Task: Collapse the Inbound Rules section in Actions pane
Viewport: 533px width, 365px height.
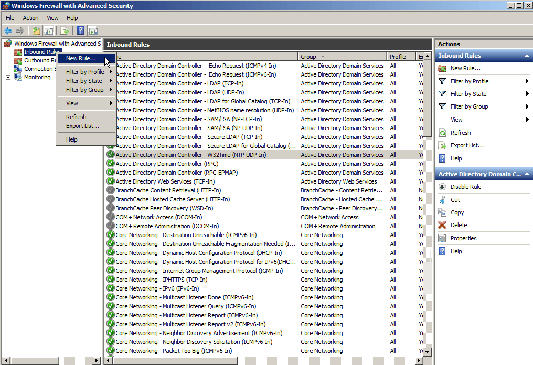Action: (x=527, y=56)
